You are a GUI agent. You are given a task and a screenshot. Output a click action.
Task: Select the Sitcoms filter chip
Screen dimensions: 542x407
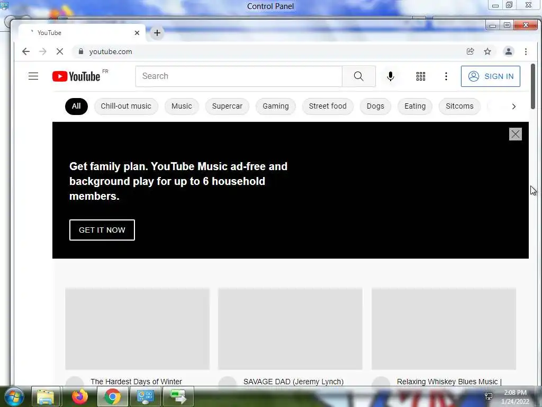click(459, 106)
